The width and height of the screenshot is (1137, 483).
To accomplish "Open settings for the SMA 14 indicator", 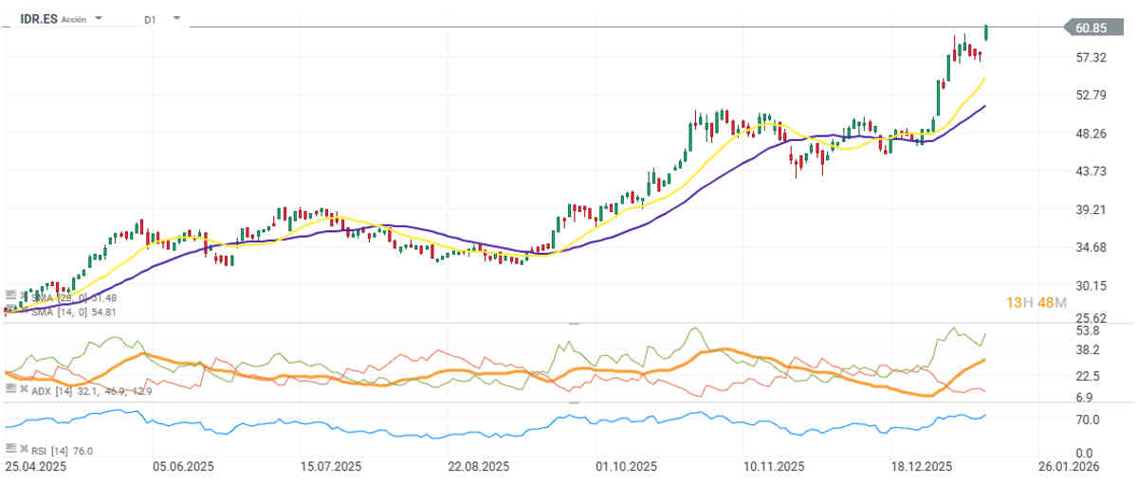I will (x=9, y=310).
